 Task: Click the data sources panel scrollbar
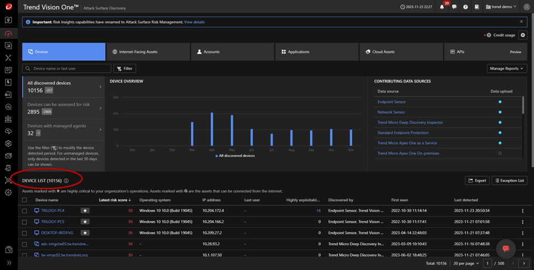(x=523, y=106)
